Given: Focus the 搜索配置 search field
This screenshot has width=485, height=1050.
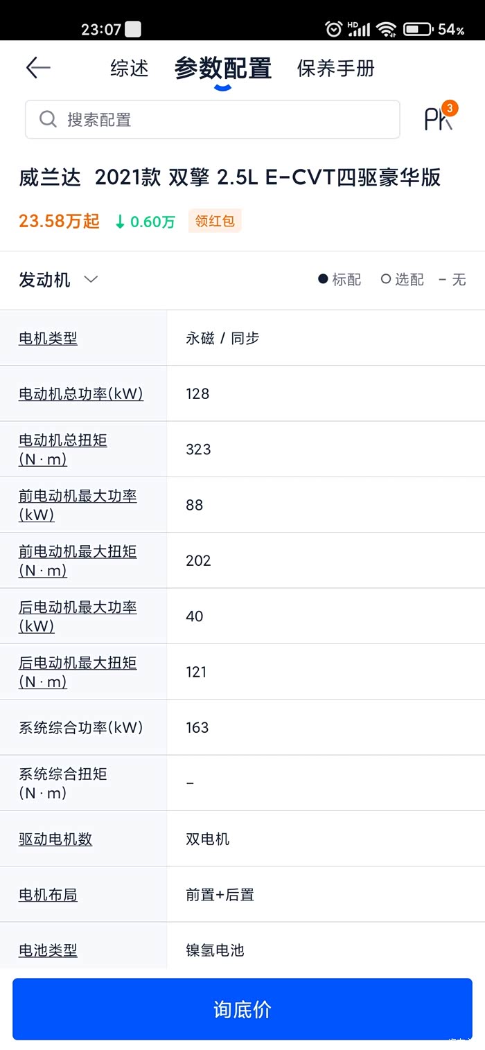Looking at the screenshot, I should 222,120.
